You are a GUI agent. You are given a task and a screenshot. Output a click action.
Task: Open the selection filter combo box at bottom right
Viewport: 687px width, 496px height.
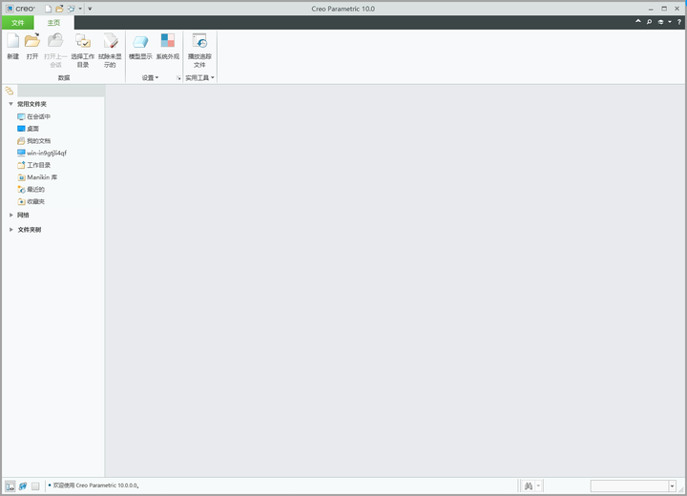tap(634, 486)
